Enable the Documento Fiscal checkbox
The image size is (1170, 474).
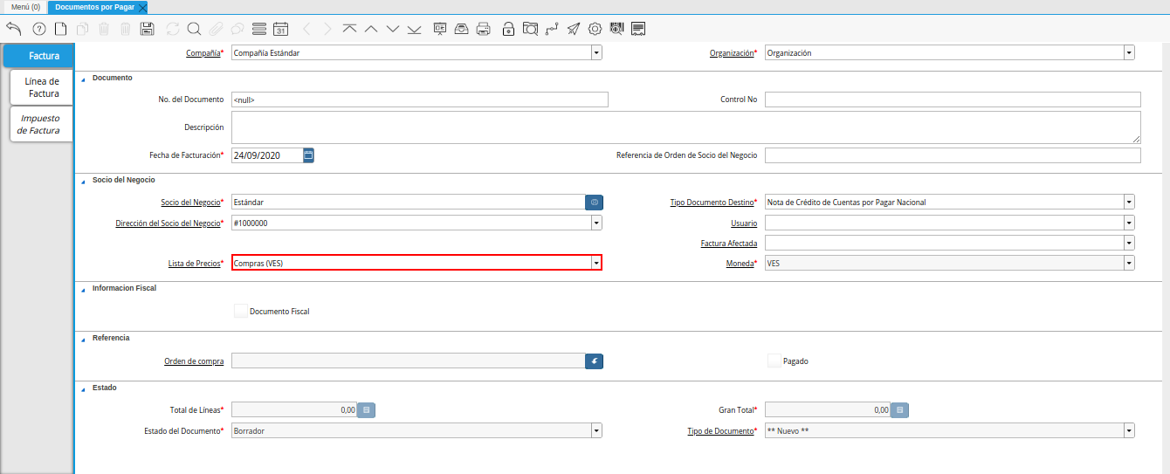coord(241,311)
